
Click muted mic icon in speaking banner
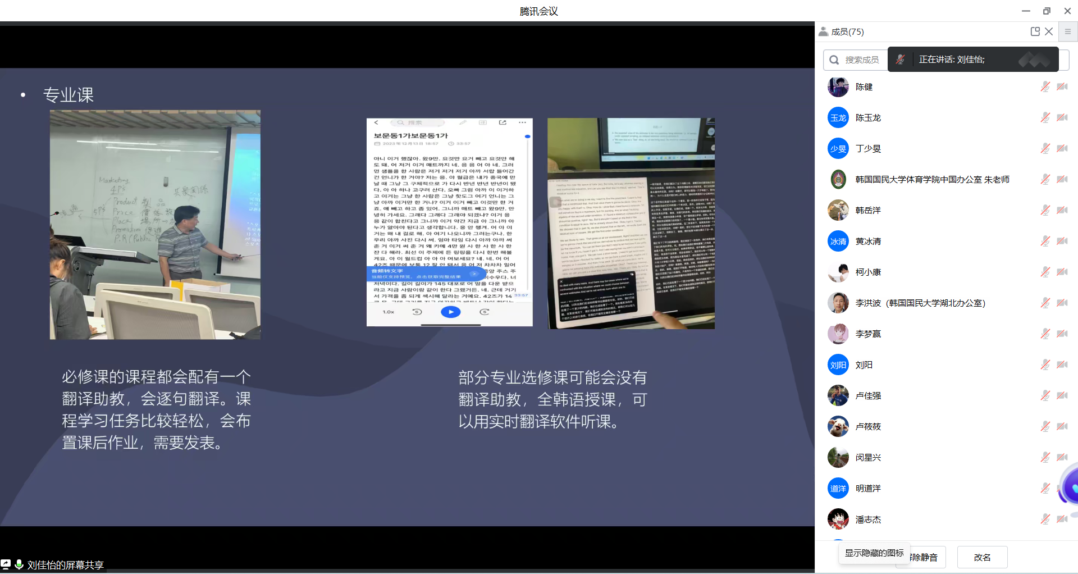pyautogui.click(x=900, y=60)
